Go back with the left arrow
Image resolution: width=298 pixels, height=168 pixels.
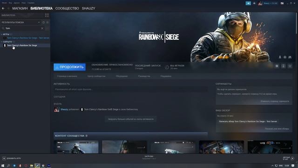tap(3, 8)
